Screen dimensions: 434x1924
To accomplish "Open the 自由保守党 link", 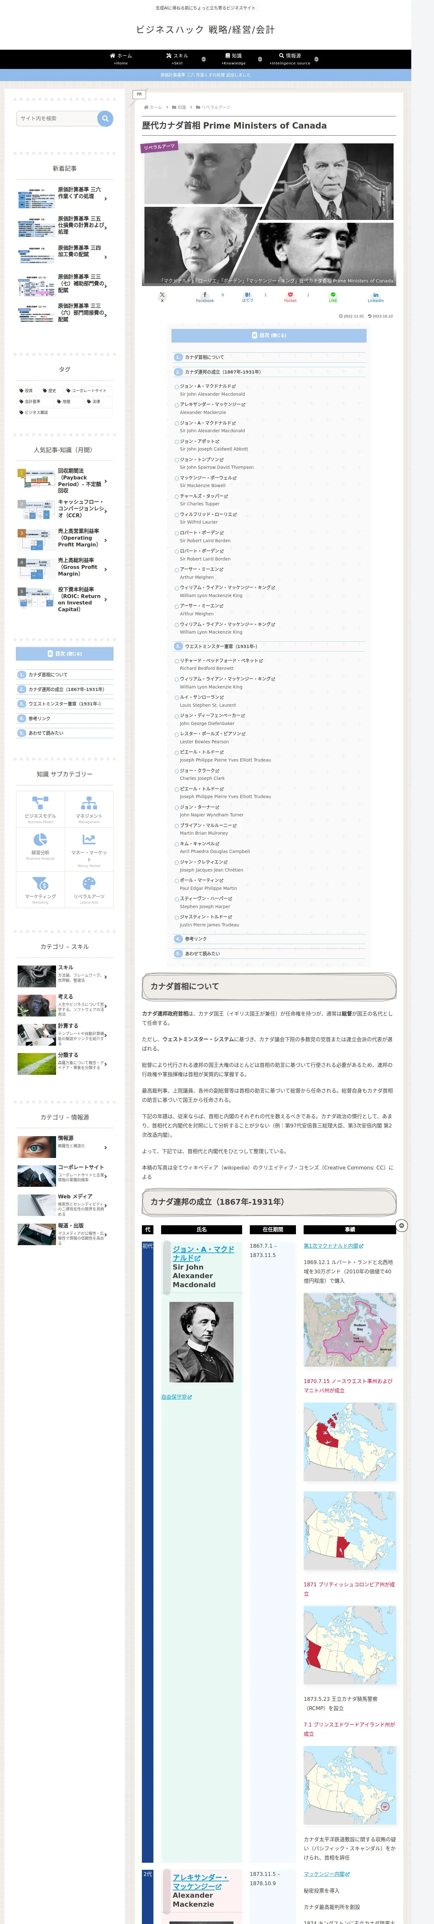I will (x=177, y=1397).
